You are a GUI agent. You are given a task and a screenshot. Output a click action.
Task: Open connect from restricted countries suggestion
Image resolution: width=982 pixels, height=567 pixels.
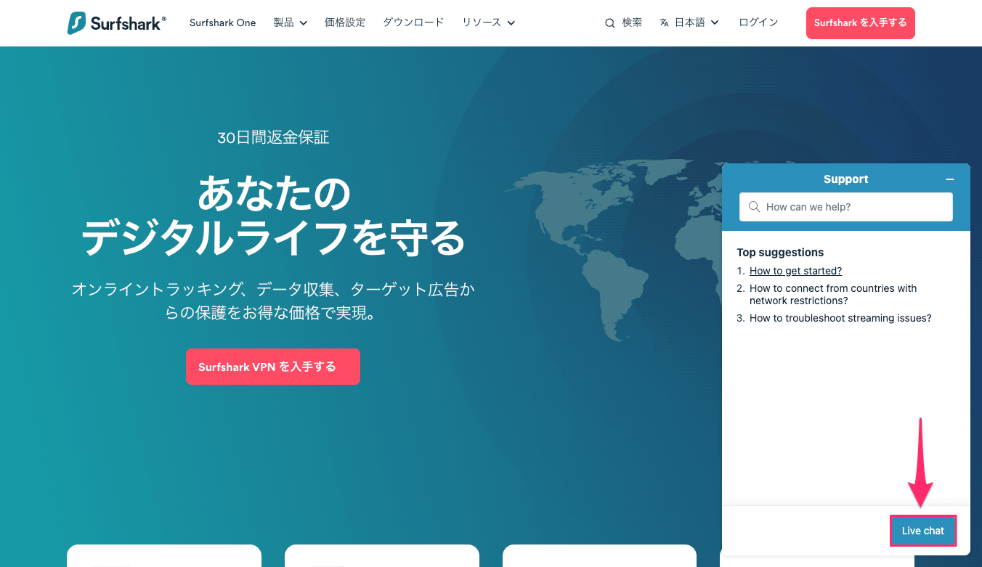coord(833,295)
